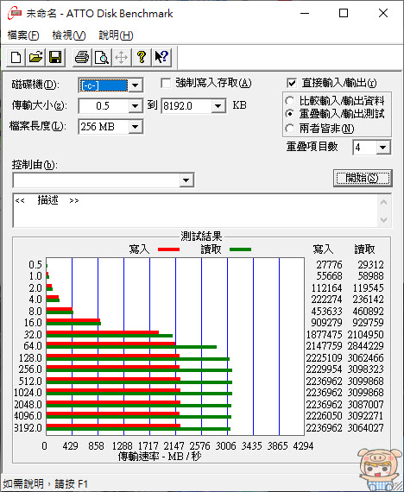
Task: Expand the minimum transfer size 0.5 dropdown
Action: 136,106
